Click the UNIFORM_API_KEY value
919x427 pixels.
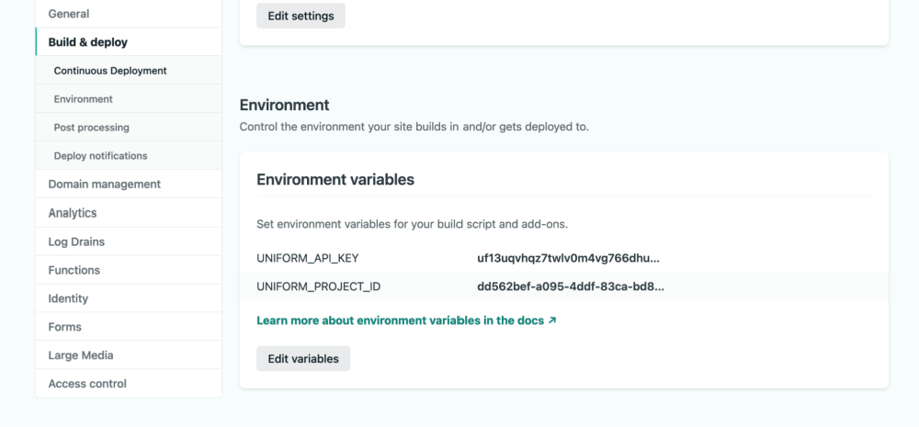(x=568, y=258)
